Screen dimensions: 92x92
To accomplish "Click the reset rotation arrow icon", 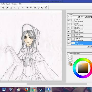I will [46, 7].
